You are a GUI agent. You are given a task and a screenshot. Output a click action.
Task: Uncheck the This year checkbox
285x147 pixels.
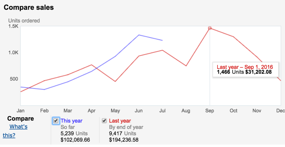pyautogui.click(x=56, y=121)
